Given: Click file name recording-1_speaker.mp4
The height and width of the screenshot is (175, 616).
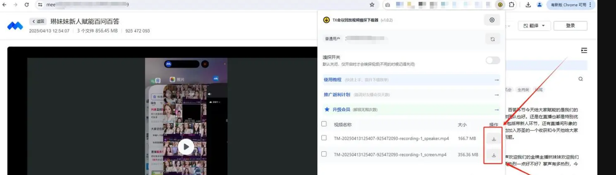Looking at the screenshot, I should pos(391,138).
